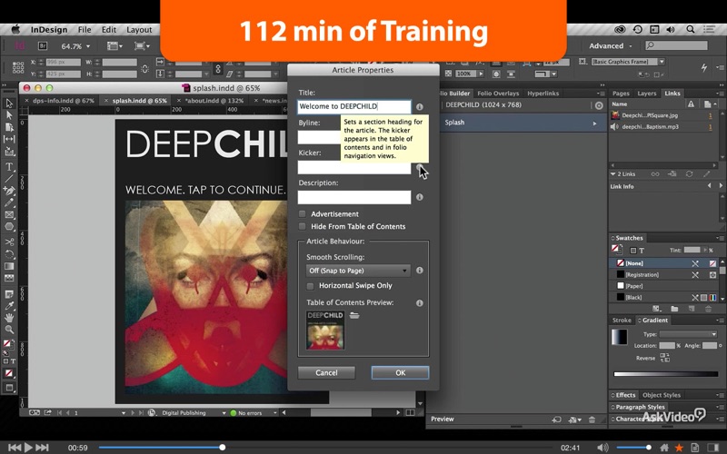Switch to about.indd document tab

click(x=214, y=101)
